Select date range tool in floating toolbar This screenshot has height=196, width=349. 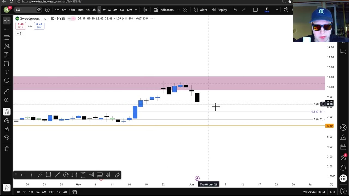click(x=74, y=175)
